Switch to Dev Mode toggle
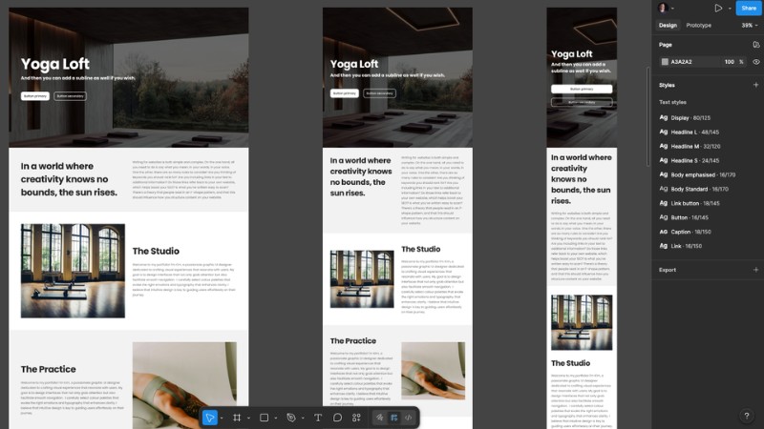This screenshot has width=764, height=429. pos(409,418)
